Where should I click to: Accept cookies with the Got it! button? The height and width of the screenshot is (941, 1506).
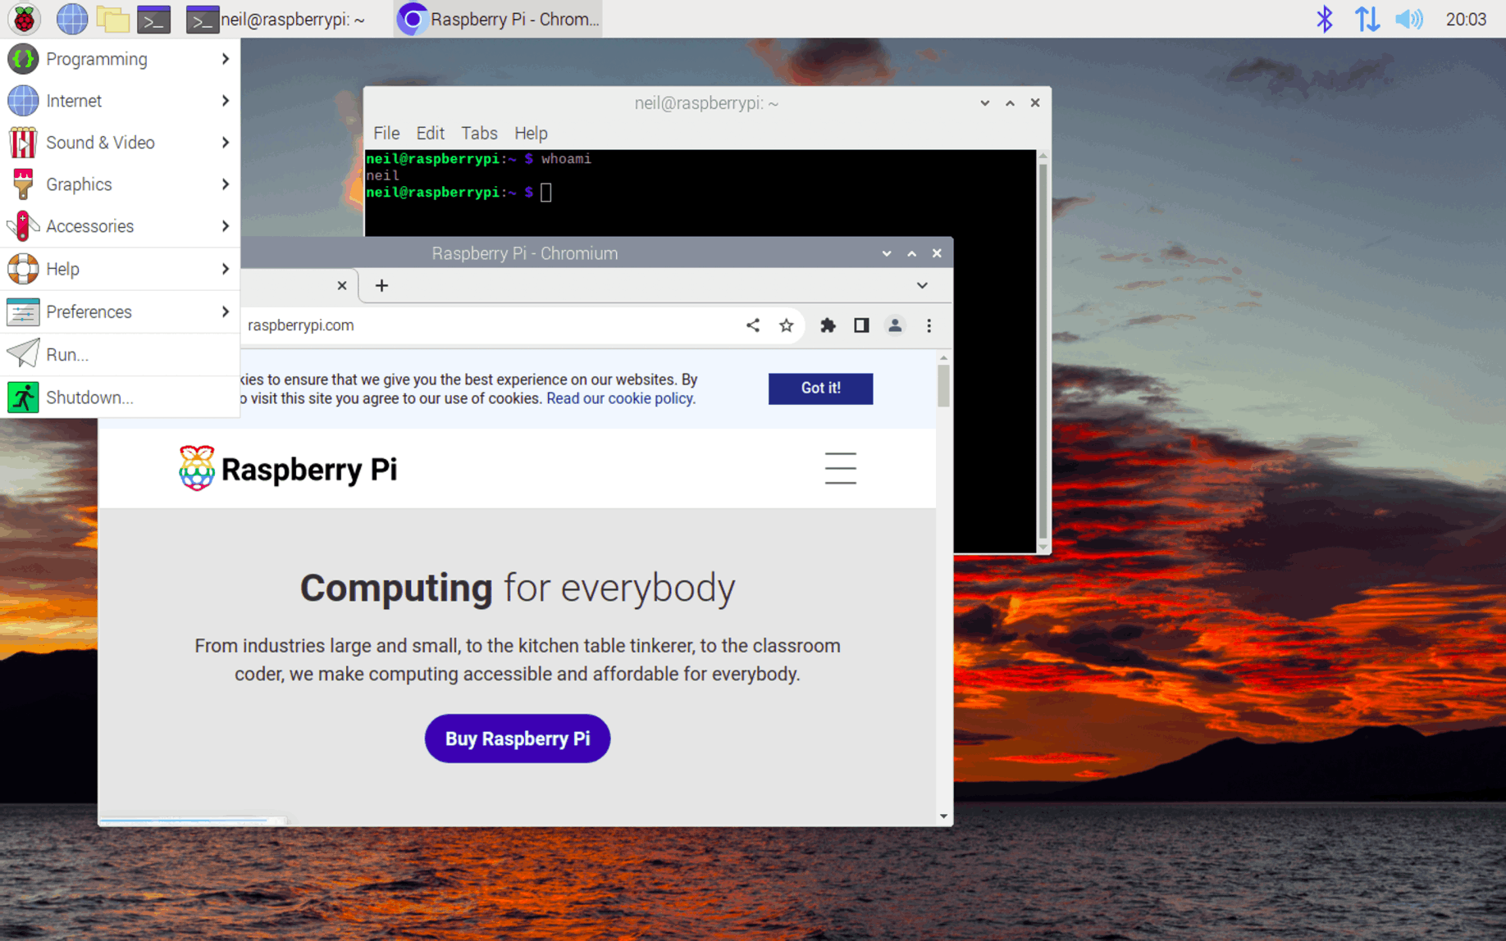820,388
